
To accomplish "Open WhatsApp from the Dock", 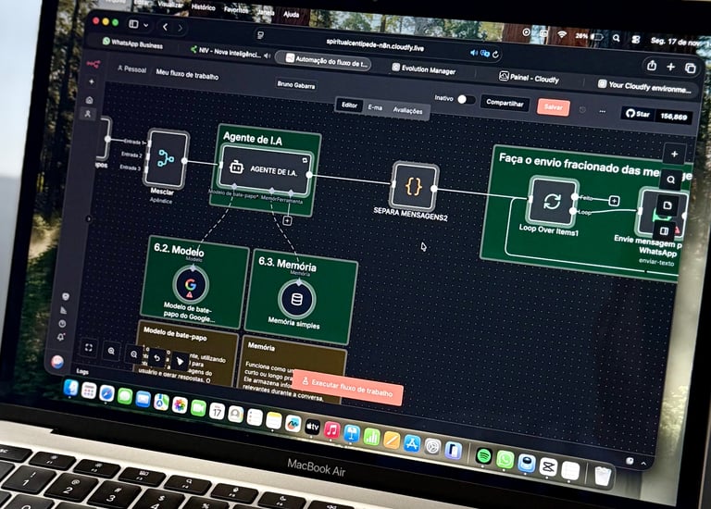I will tap(505, 460).
